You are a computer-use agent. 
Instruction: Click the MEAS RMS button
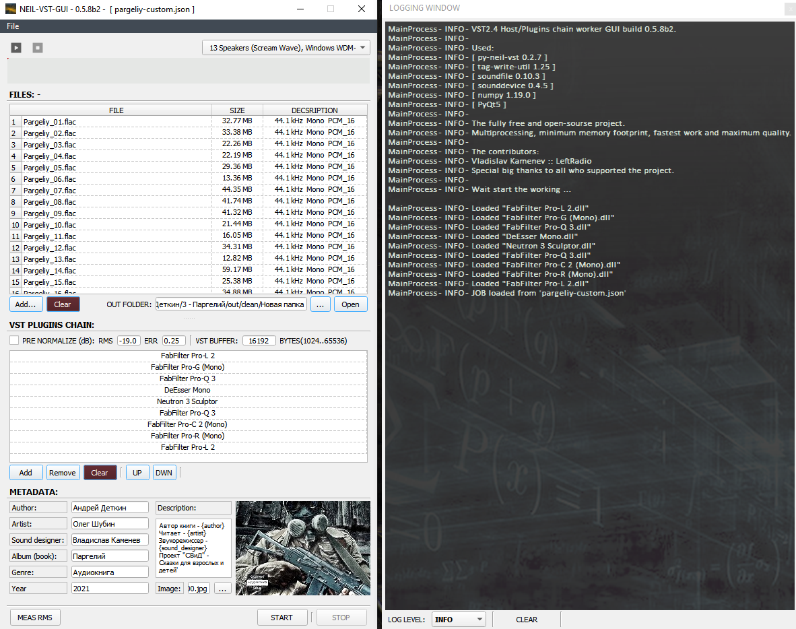(35, 618)
